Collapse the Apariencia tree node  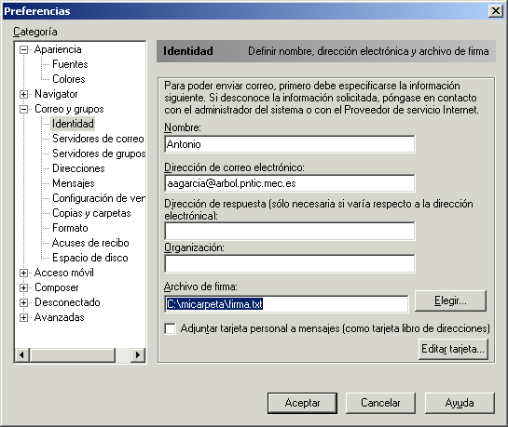(23, 49)
